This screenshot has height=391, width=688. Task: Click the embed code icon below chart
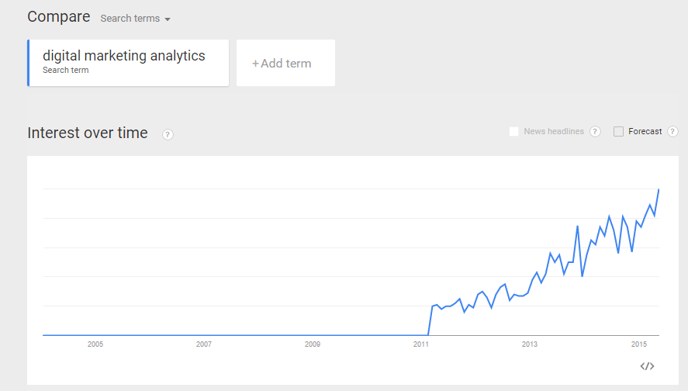tap(647, 366)
